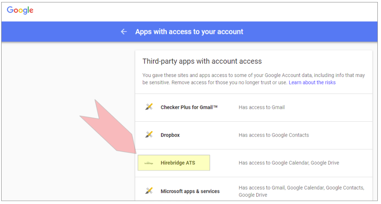Image resolution: width=381 pixels, height=204 pixels.
Task: Go back using the left arrow
Action: (x=124, y=31)
